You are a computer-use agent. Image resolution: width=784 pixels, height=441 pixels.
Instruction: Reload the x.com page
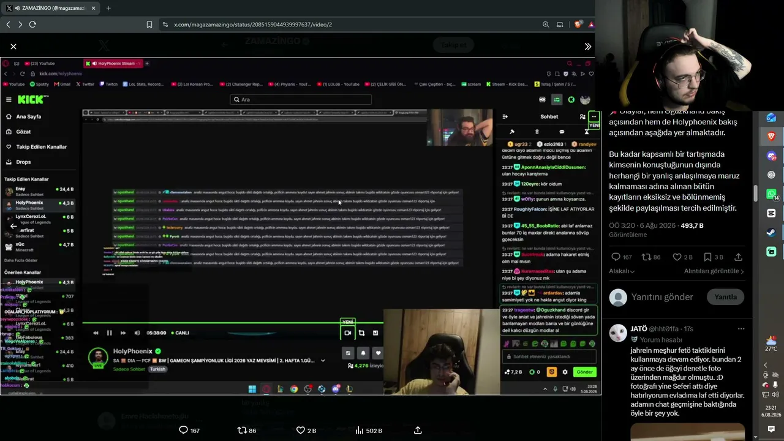pos(32,24)
